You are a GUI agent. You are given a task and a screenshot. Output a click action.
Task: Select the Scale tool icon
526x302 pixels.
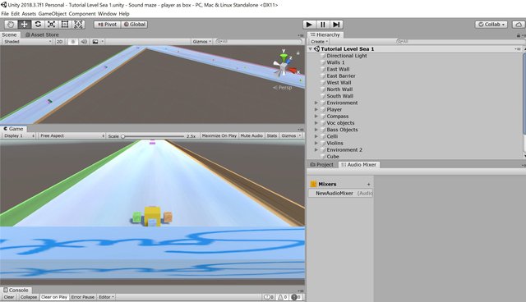[51, 25]
